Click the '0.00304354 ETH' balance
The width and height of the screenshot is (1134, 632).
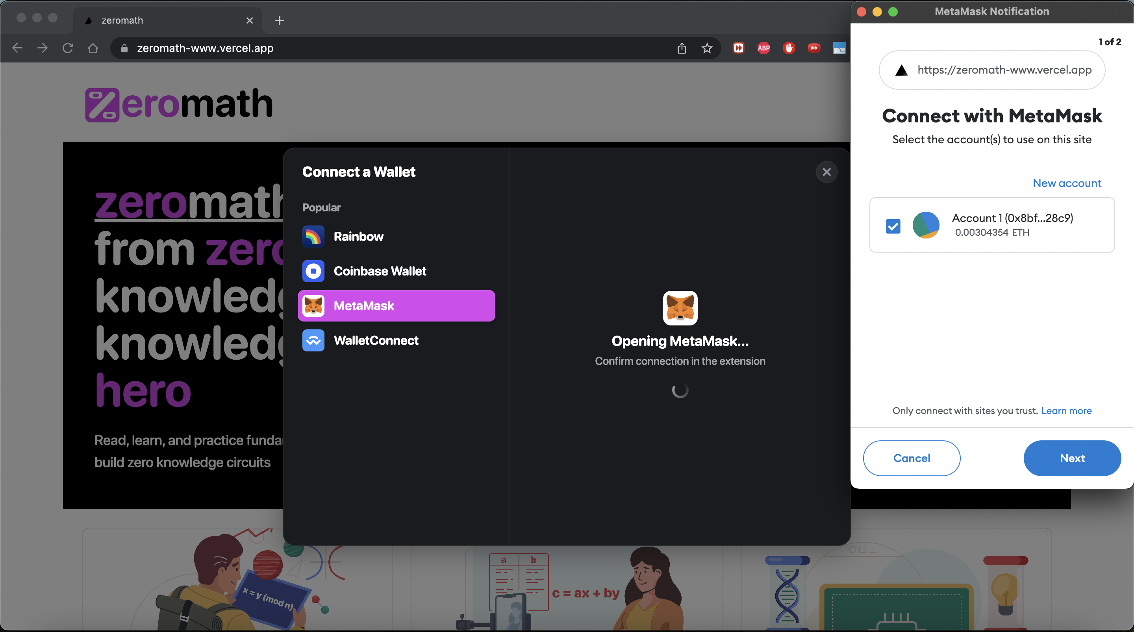992,233
